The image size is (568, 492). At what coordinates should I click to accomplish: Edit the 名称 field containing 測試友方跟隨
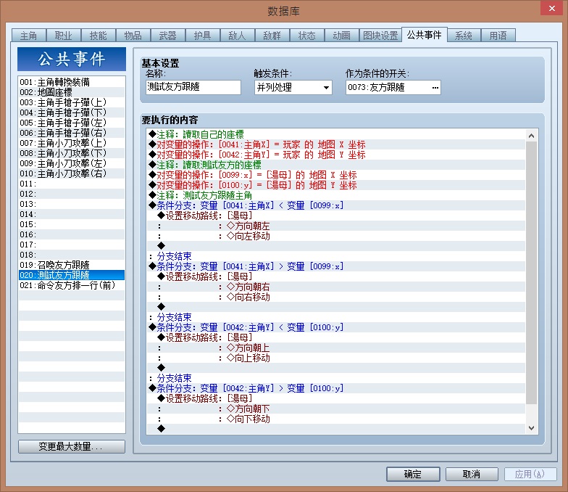193,87
